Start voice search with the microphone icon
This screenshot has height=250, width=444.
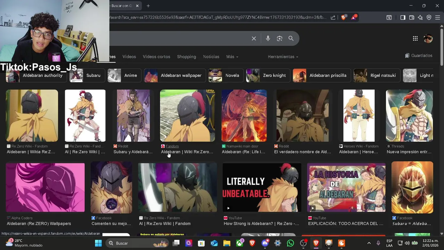[x=268, y=39]
